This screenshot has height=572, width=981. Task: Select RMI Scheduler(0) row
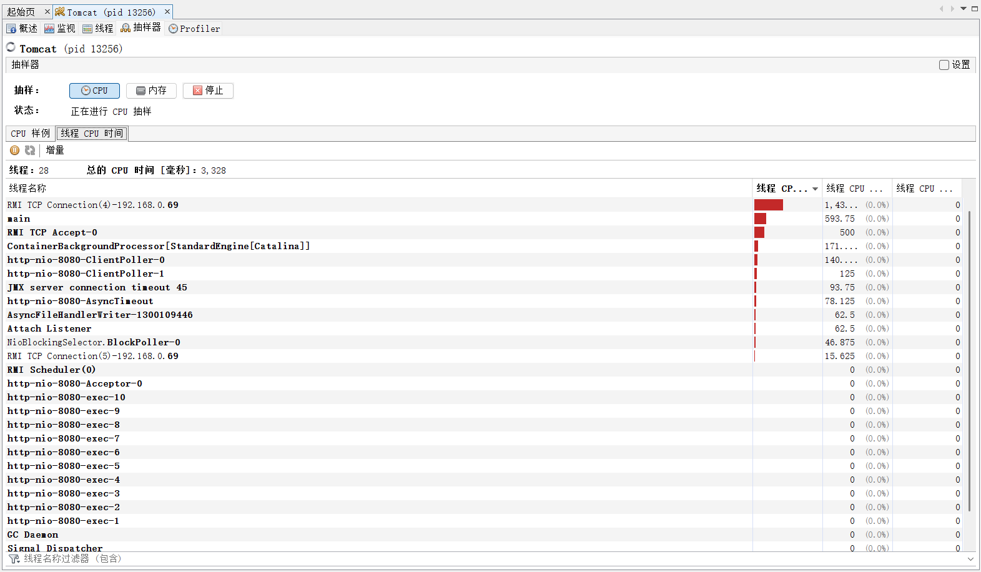(484, 370)
